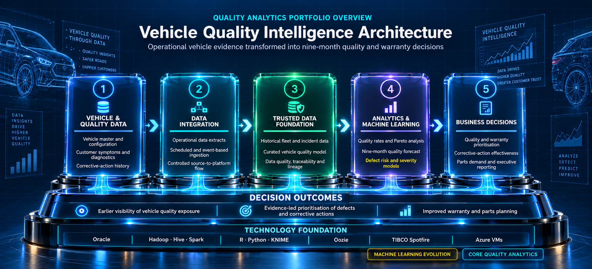Click the TIBCO Spotfire cell
The height and width of the screenshot is (269, 592).
click(411, 240)
